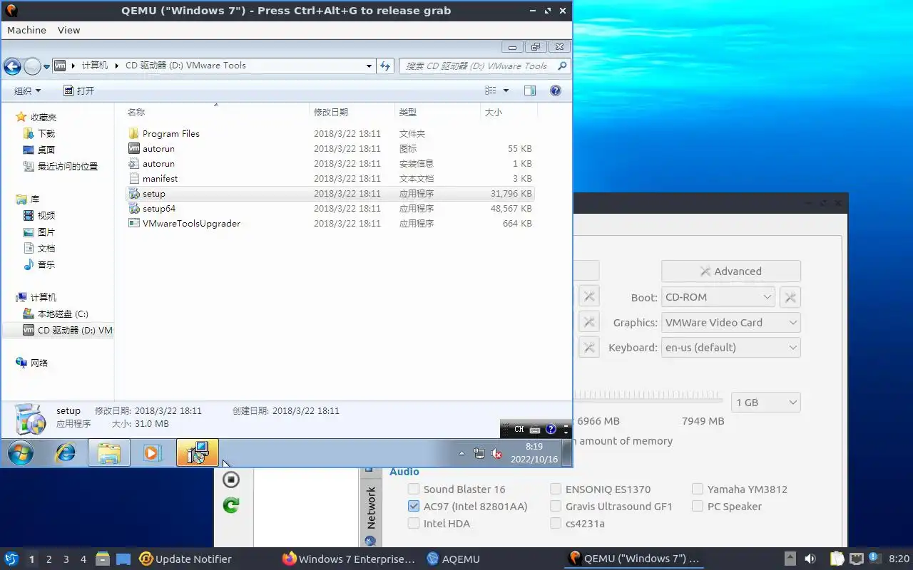The image size is (913, 570).
Task: Click the host panel volume speaker icon
Action: pos(810,559)
